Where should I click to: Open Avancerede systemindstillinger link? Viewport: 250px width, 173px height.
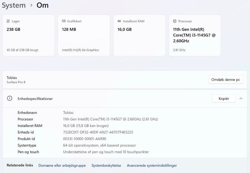tap(152, 165)
